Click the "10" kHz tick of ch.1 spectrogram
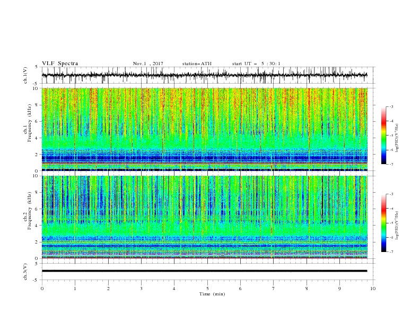 [36, 88]
